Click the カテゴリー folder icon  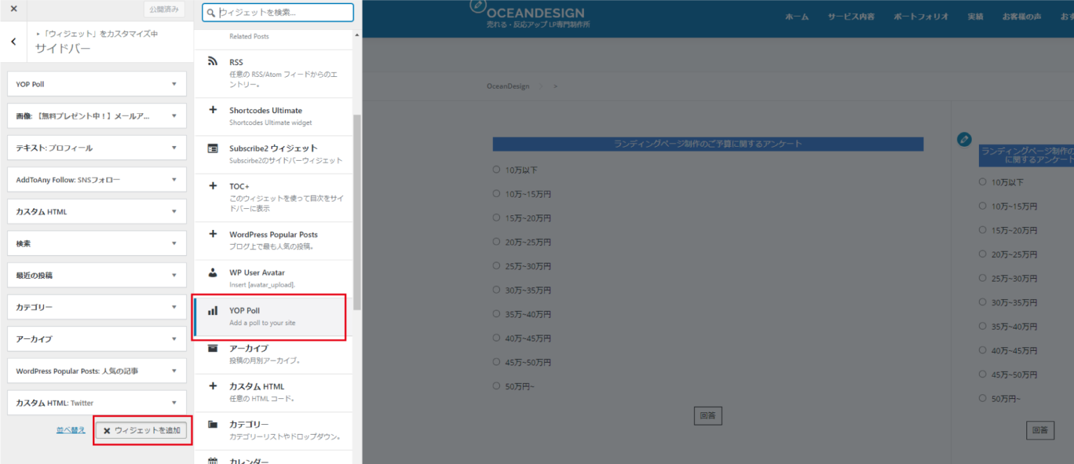pos(213,424)
